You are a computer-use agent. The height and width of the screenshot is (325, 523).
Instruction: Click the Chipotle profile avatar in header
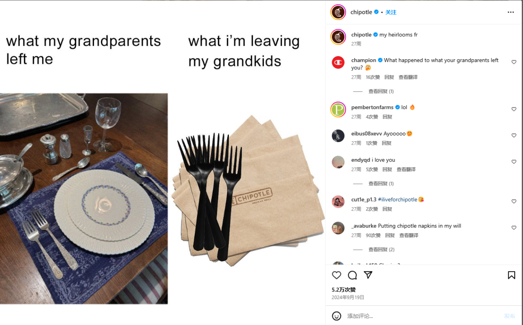(x=338, y=12)
